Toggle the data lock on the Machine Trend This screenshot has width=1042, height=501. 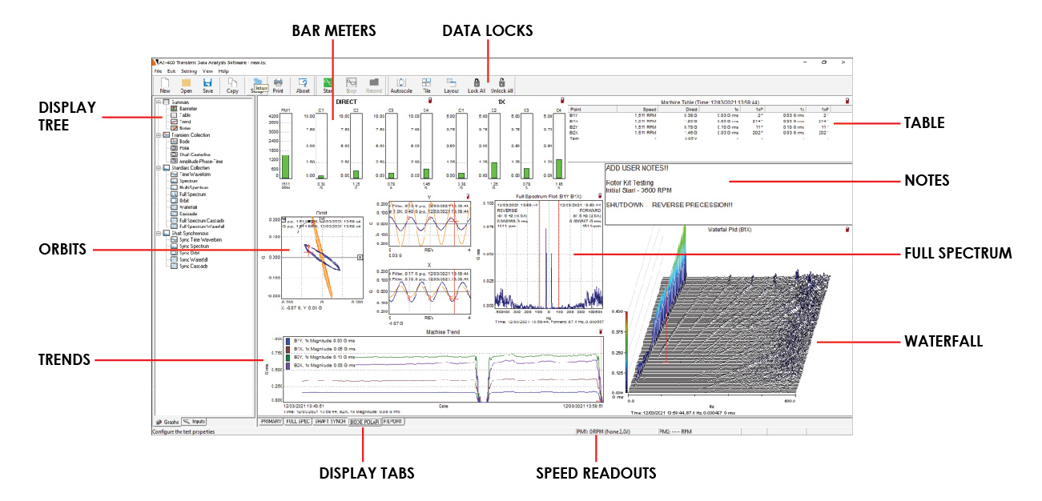(599, 331)
